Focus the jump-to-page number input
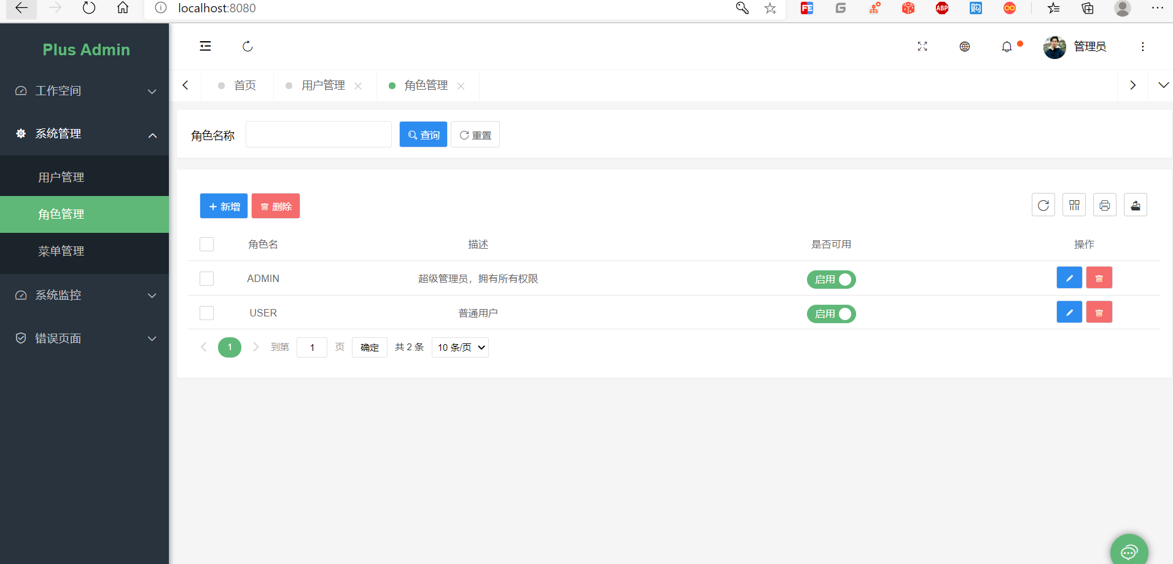The image size is (1173, 564). coord(312,347)
